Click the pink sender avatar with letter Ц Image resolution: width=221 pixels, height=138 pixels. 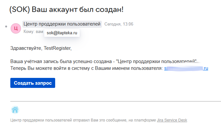click(16, 28)
